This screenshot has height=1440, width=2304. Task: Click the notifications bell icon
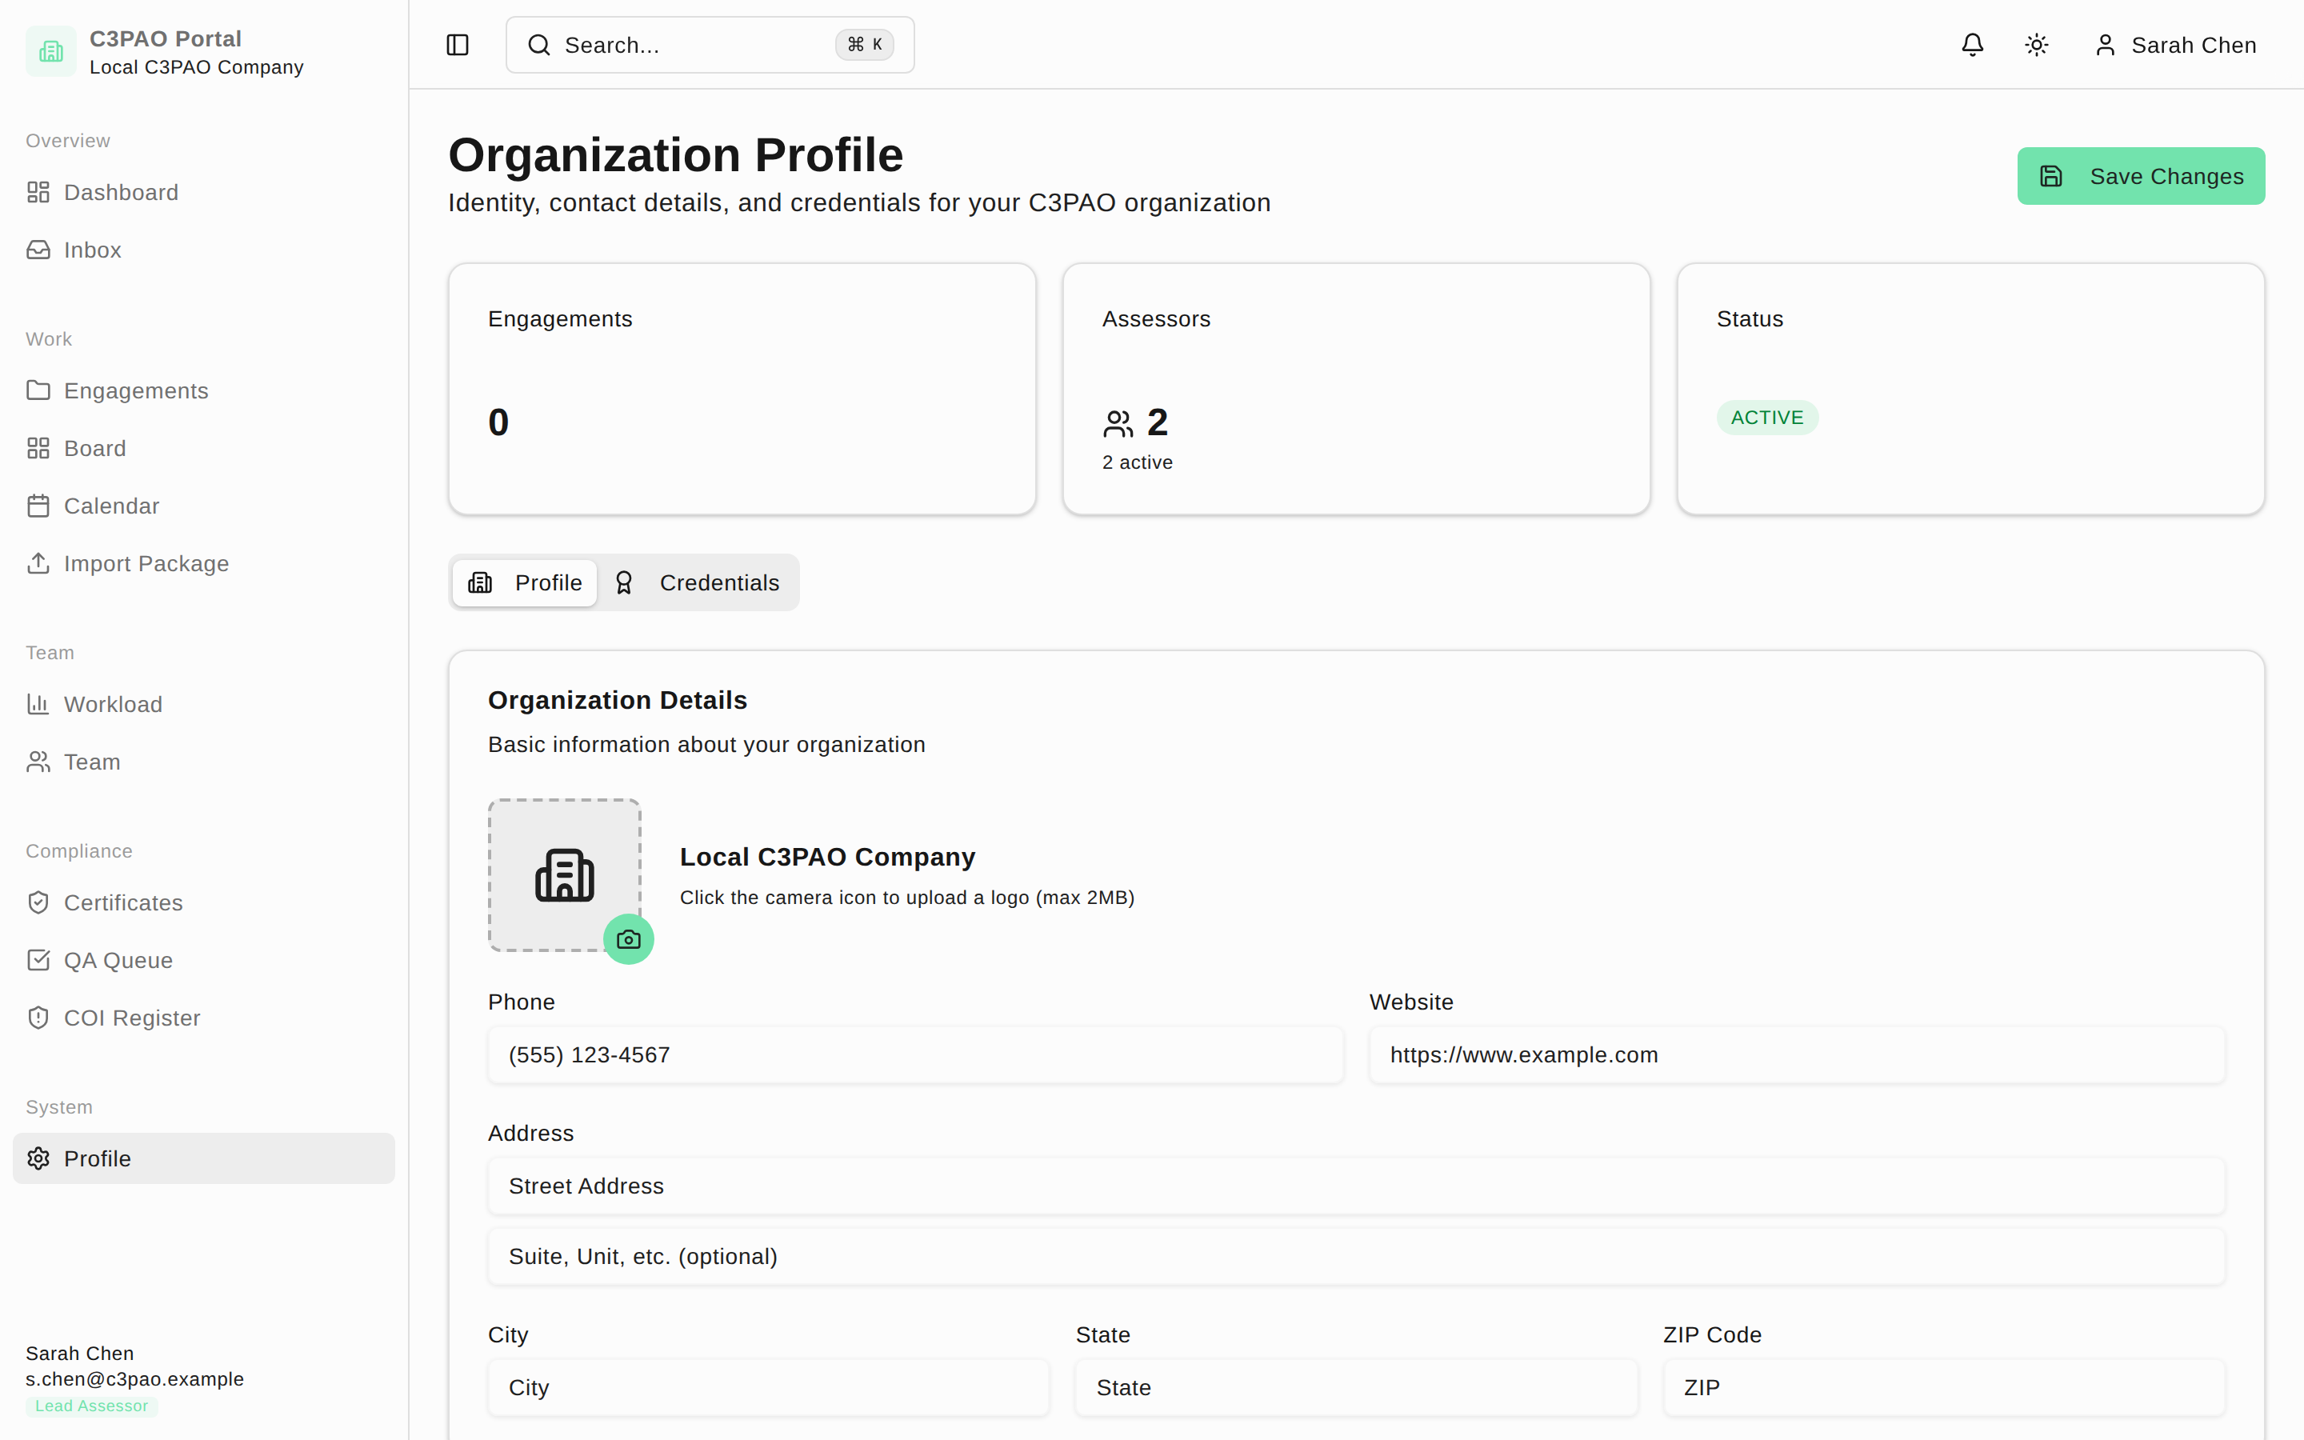pyautogui.click(x=1972, y=45)
